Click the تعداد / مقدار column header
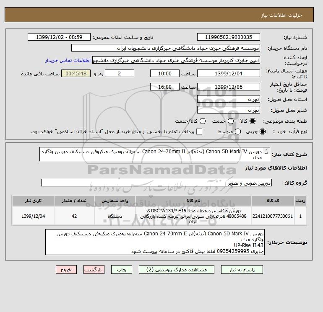 (74, 201)
